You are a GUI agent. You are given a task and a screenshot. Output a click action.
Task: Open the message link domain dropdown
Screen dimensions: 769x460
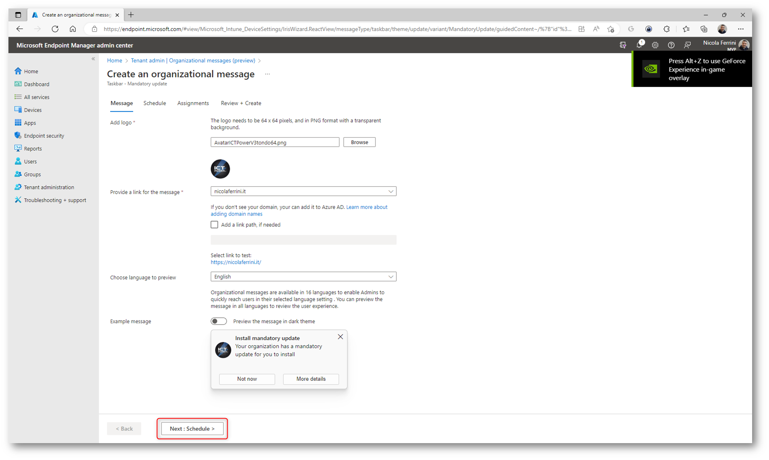click(x=303, y=191)
